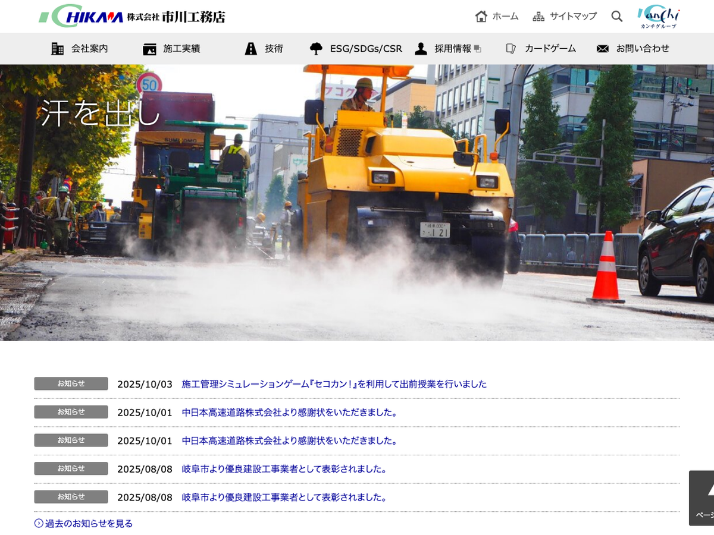This screenshot has height=535, width=714.
Task: Click the magnifier search icon
Action: coord(617,17)
